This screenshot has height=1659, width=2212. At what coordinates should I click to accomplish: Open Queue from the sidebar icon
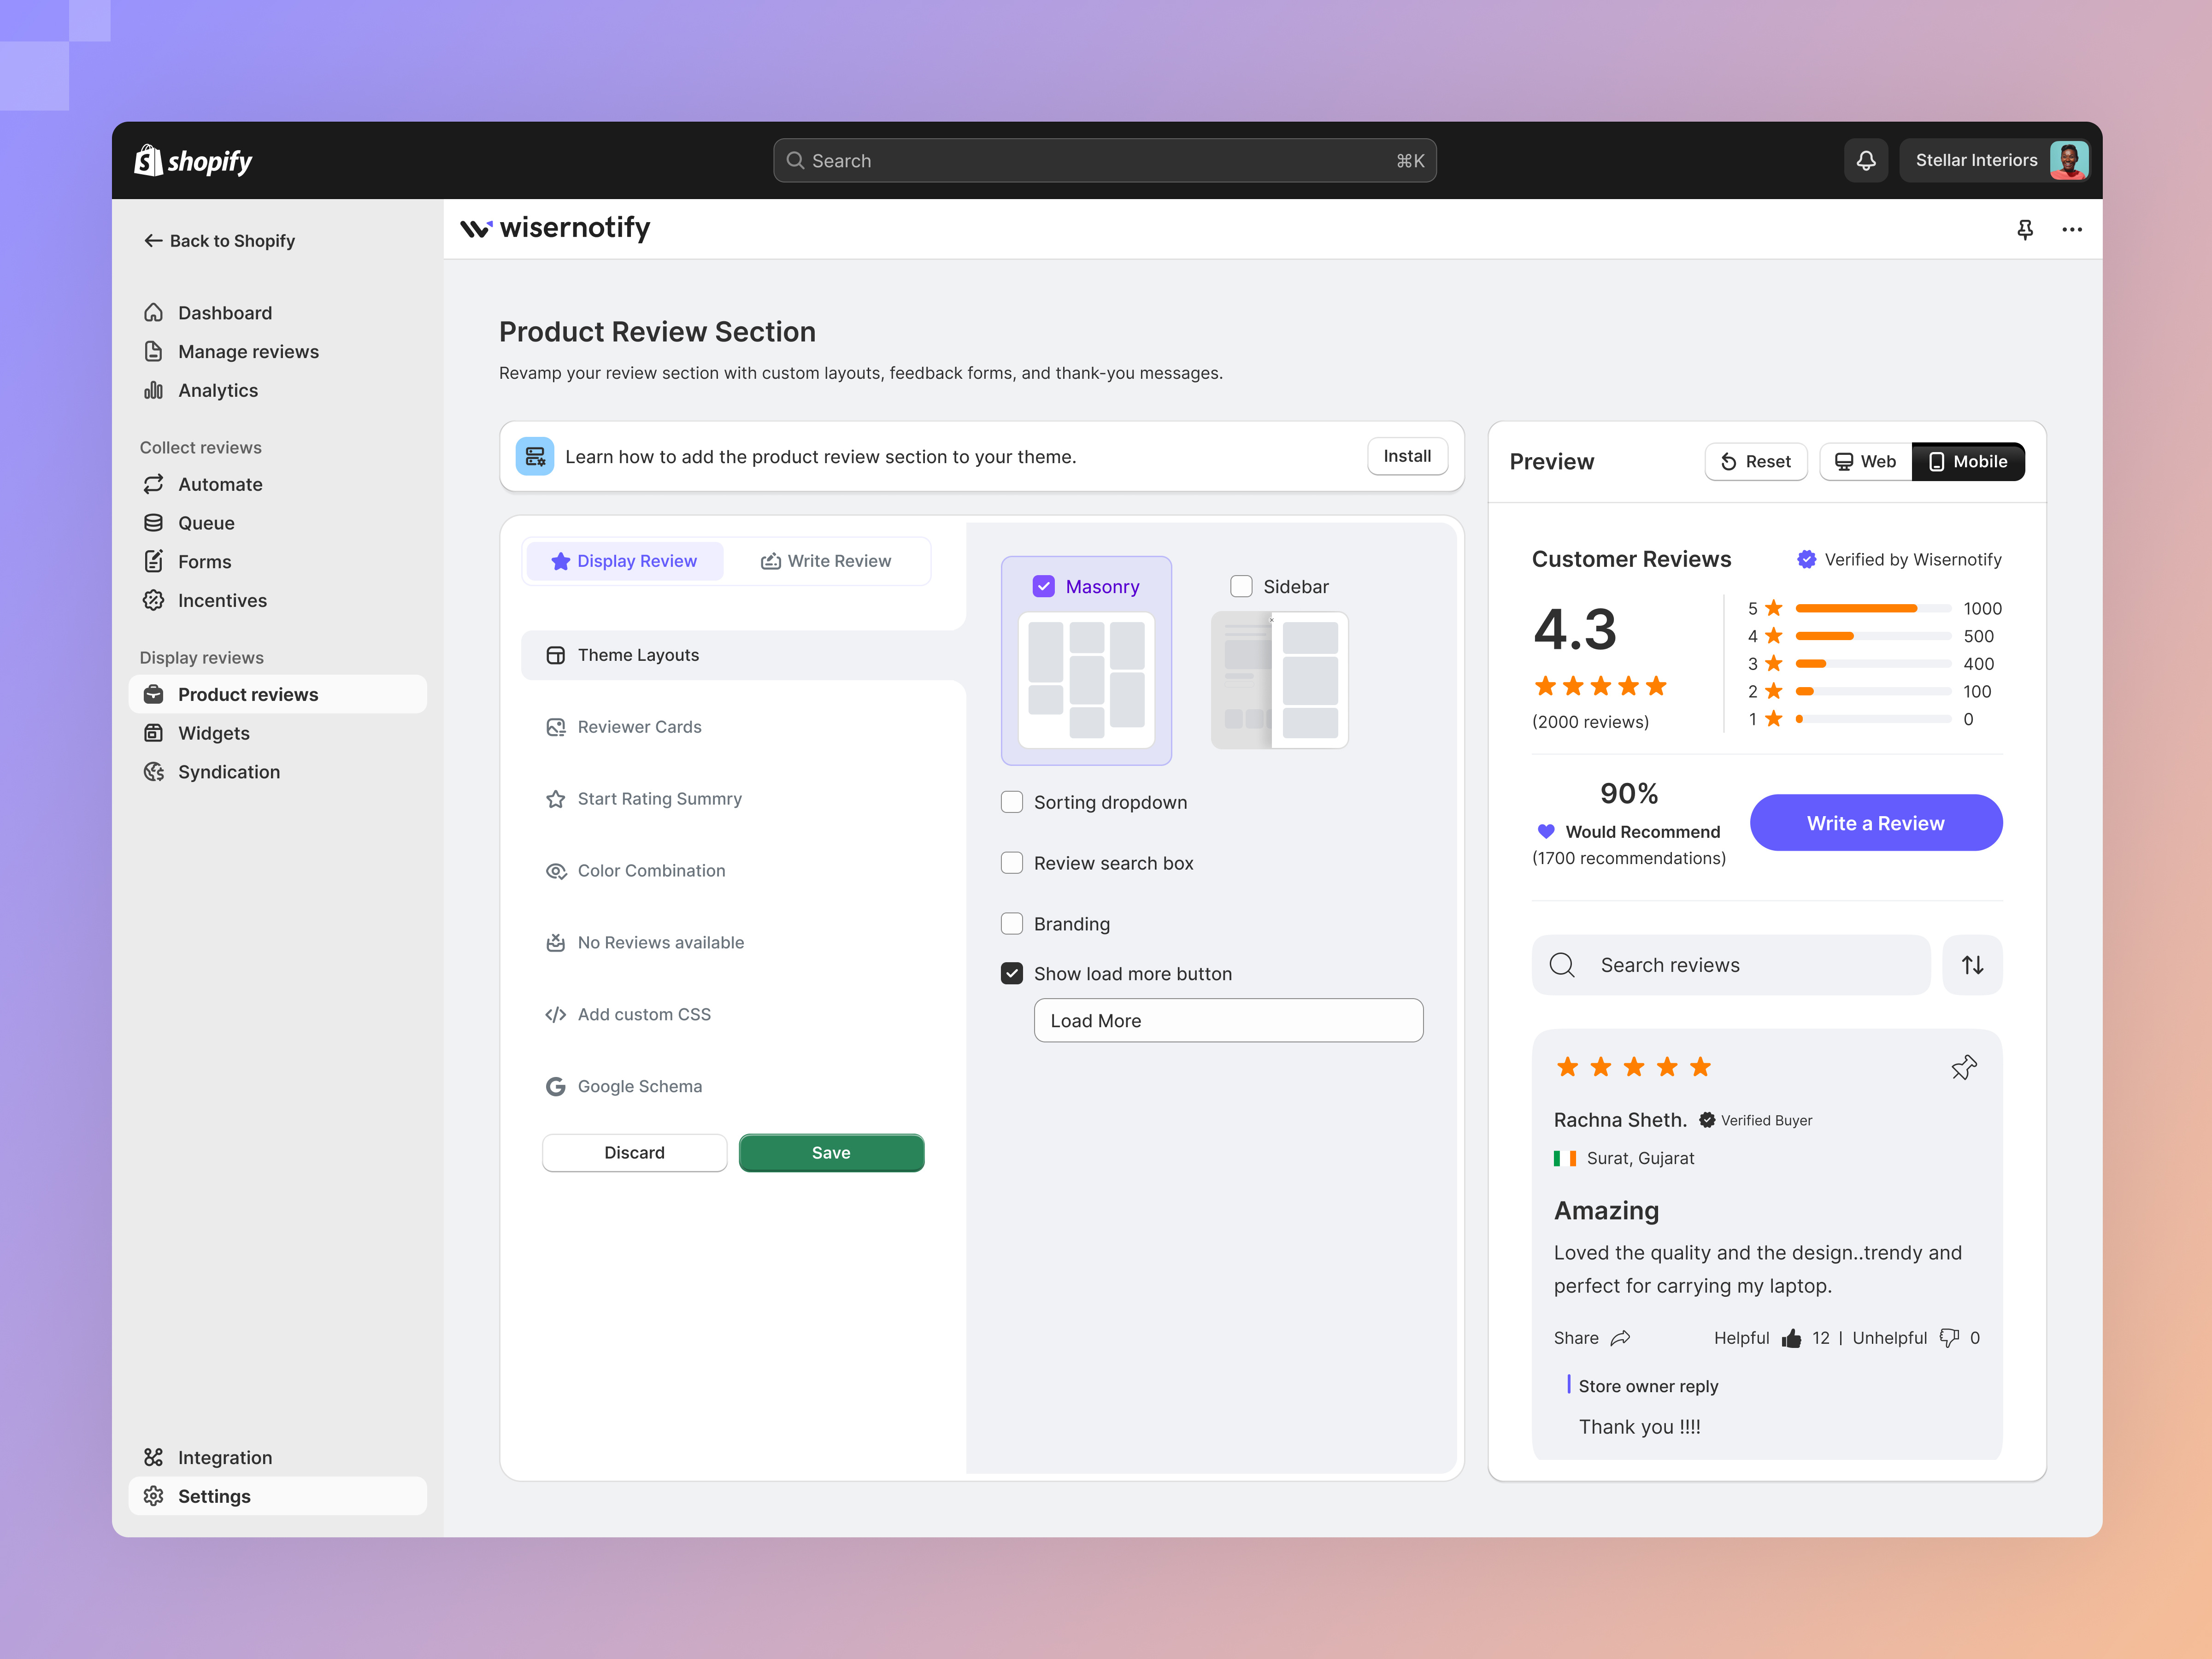tap(154, 522)
